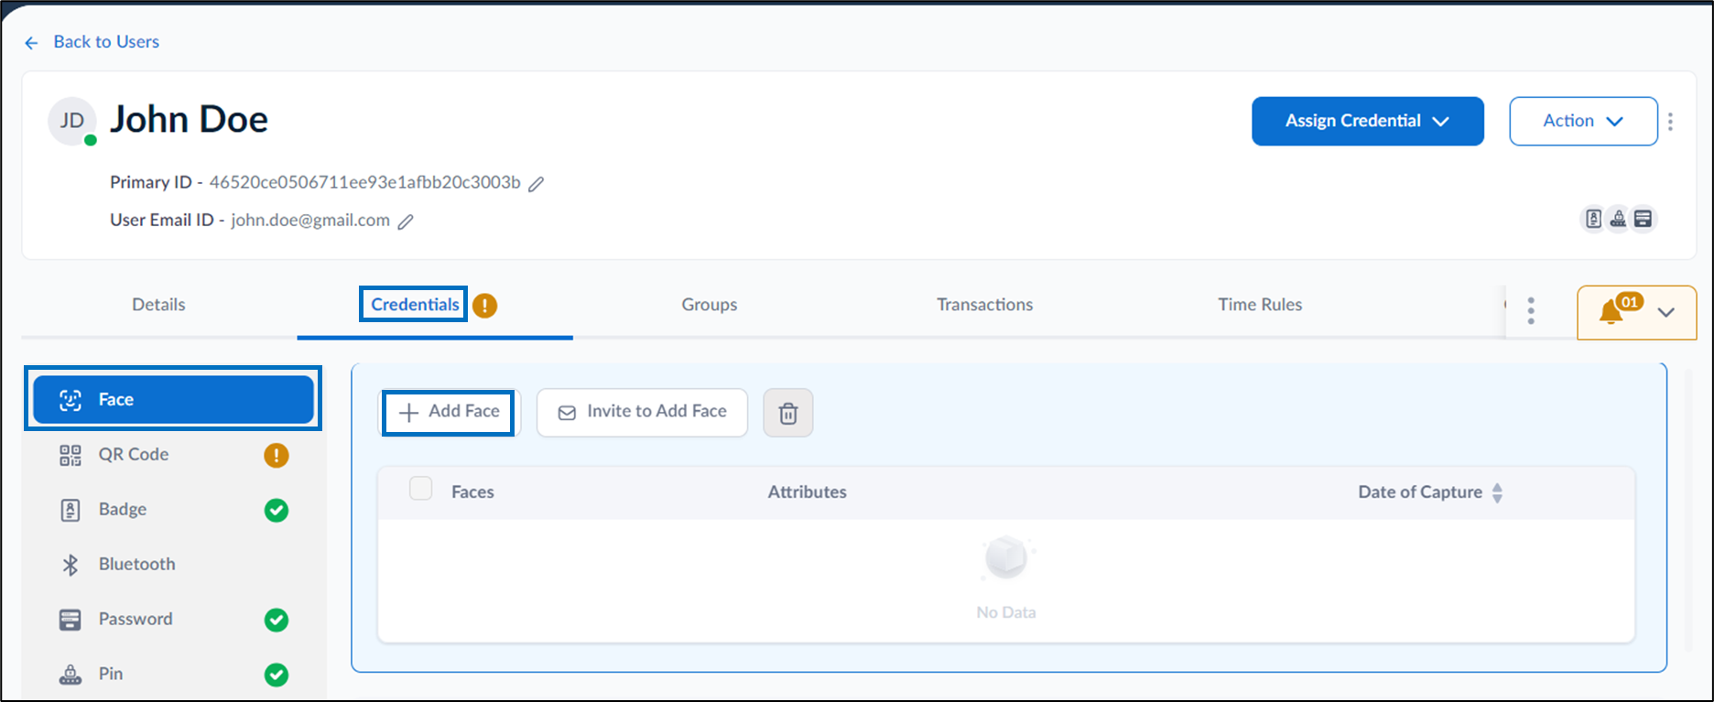
Task: Click badge credential icon in header
Action: pyautogui.click(x=1593, y=219)
